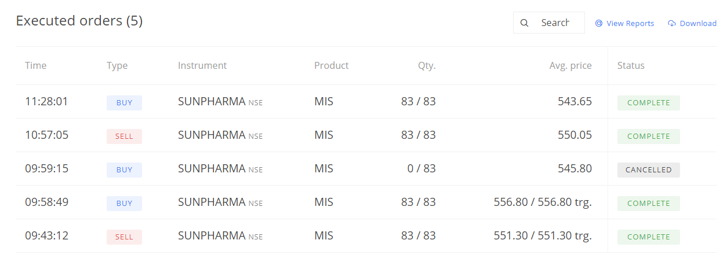Click the COMPLETE badge for 09:43:12 order
Viewport: 727px width, 273px height.
point(649,237)
